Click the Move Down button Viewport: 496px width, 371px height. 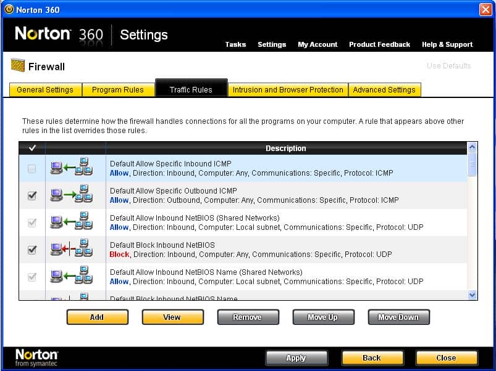pyautogui.click(x=398, y=317)
